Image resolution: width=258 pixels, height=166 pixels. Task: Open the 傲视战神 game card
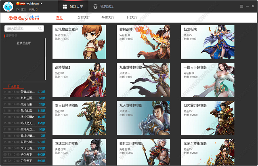click(x=143, y=42)
